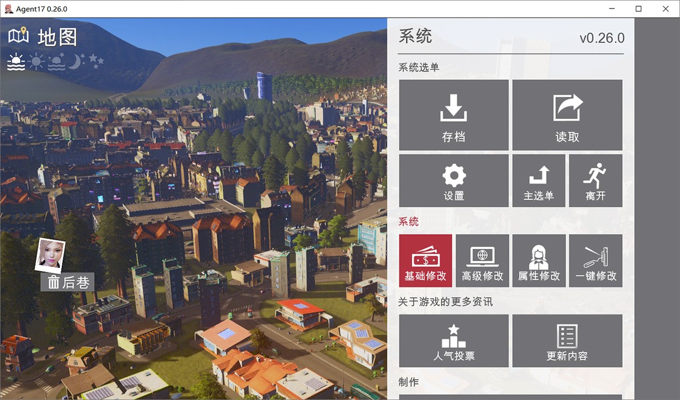Select the crescent moon night icon
This screenshot has width=680, height=400.
(75, 62)
